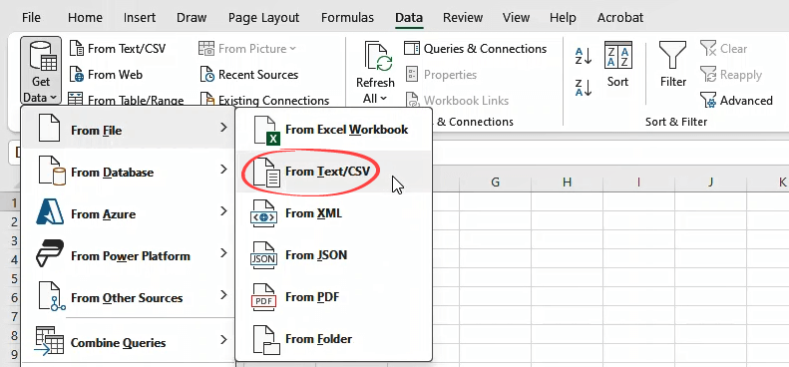The height and width of the screenshot is (367, 789).
Task: Click the From Database chevron arrow
Action: 223,171
